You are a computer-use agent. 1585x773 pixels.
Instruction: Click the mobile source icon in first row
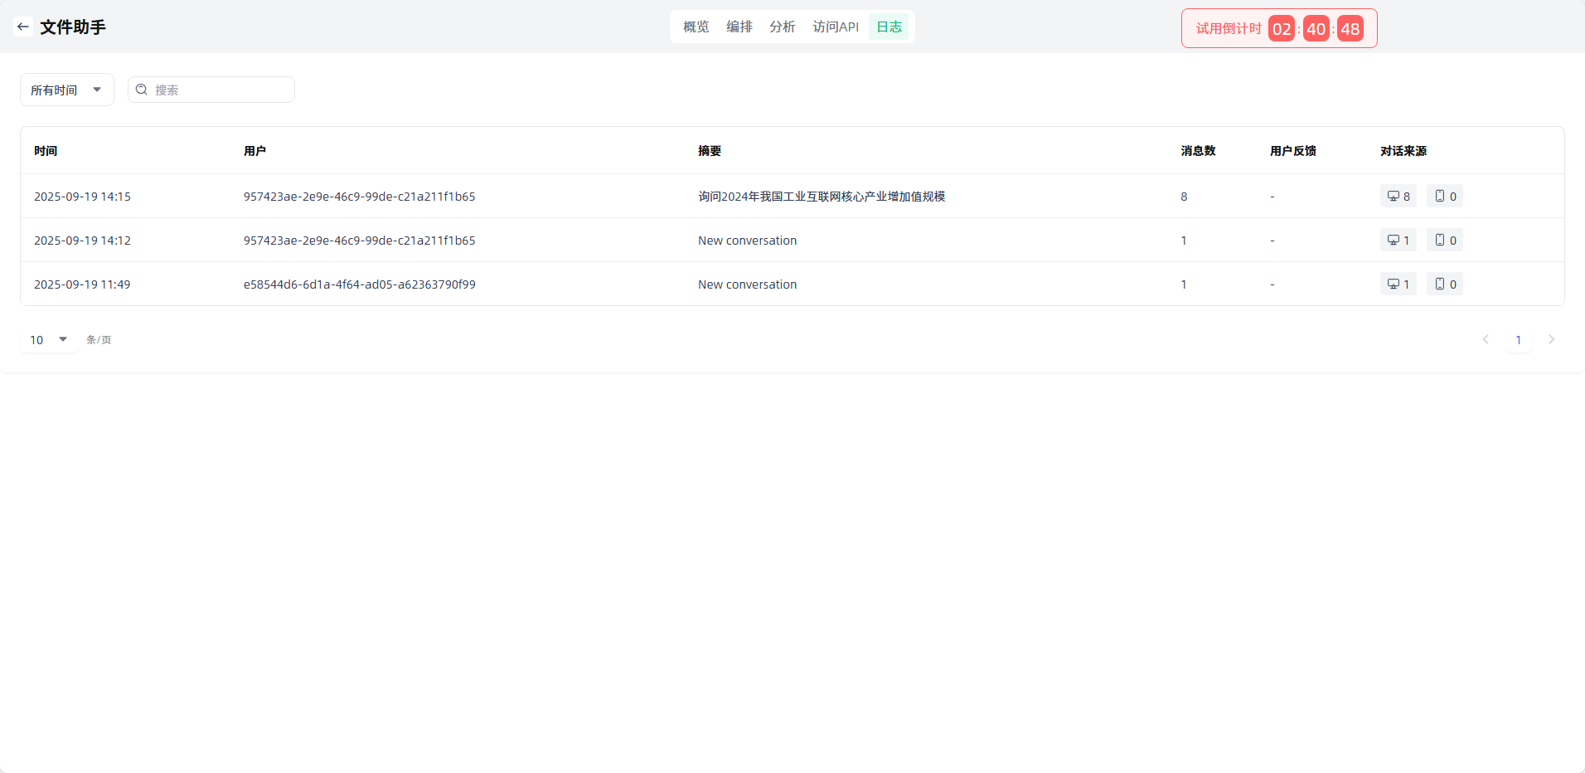point(1440,197)
